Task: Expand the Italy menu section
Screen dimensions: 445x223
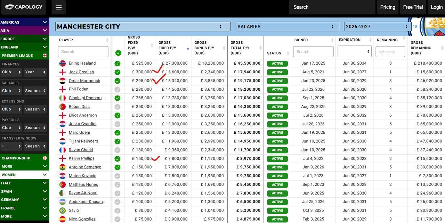Action: click(x=24, y=183)
